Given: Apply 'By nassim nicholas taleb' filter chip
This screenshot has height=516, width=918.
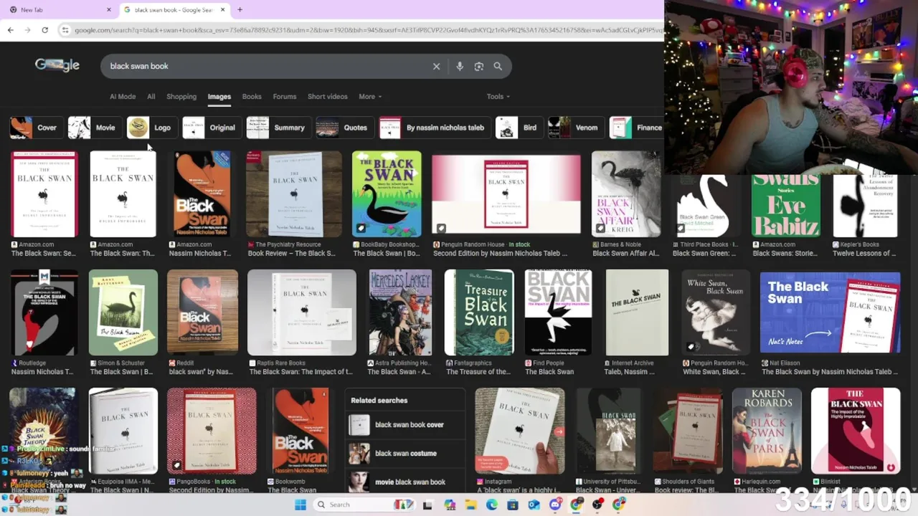Looking at the screenshot, I should (435, 128).
